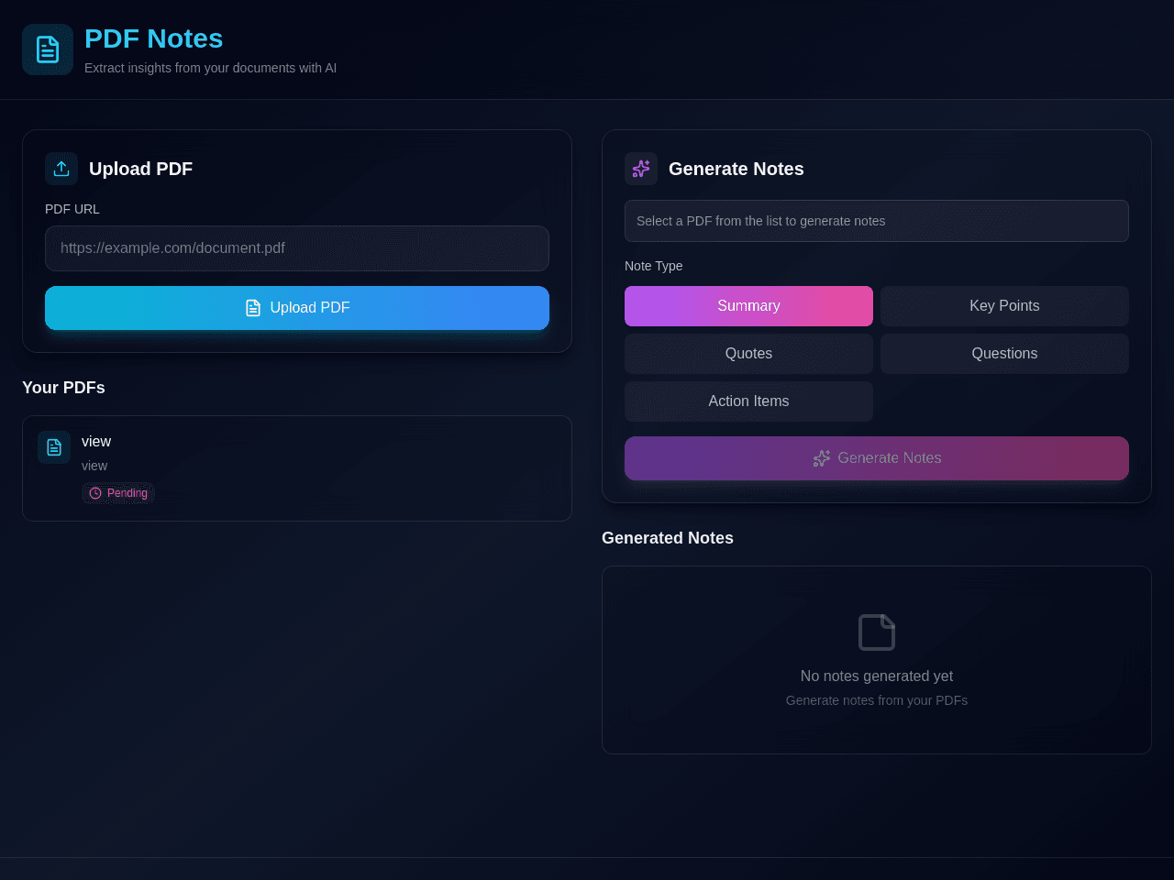Image resolution: width=1174 pixels, height=880 pixels.
Task: Pick the Action Items note type
Action: coord(748,401)
